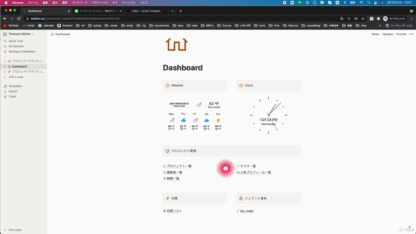The image size is (416, 234).
Task: Switch to the Indify Notion Widgets tab
Action: [x=150, y=11]
